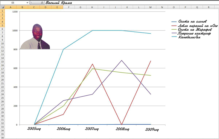Select row 8 header

coord(3,36)
